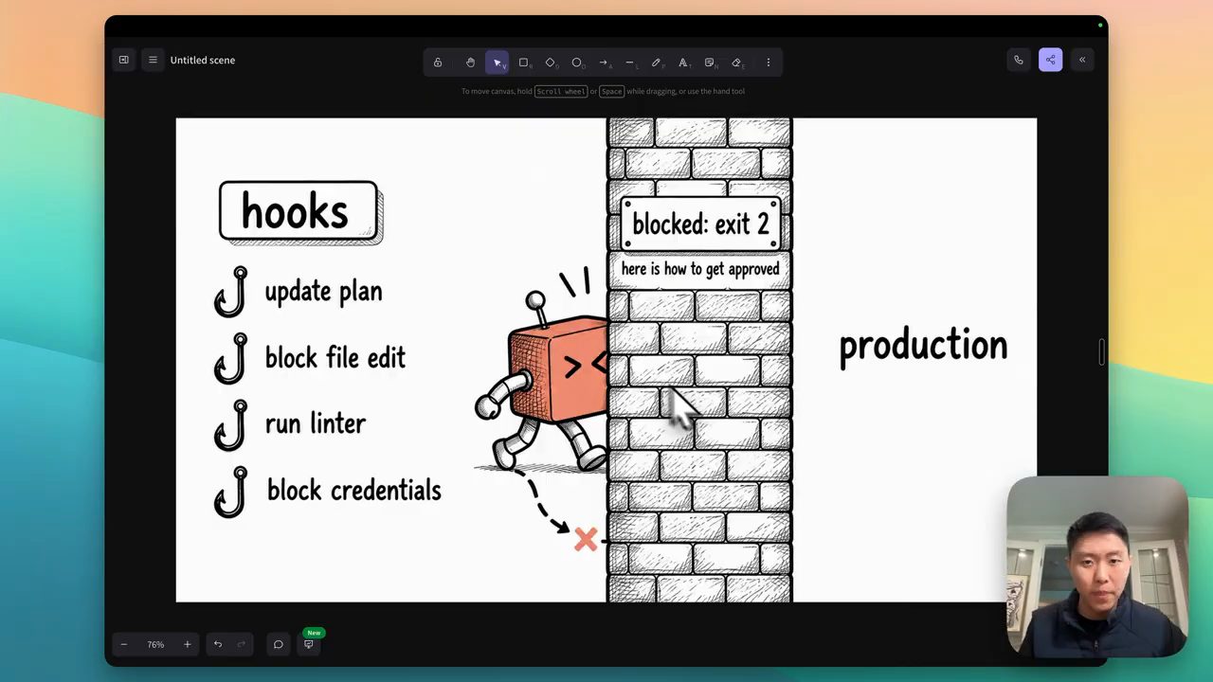Open the presentation feature marked New
The image size is (1213, 682).
(308, 644)
